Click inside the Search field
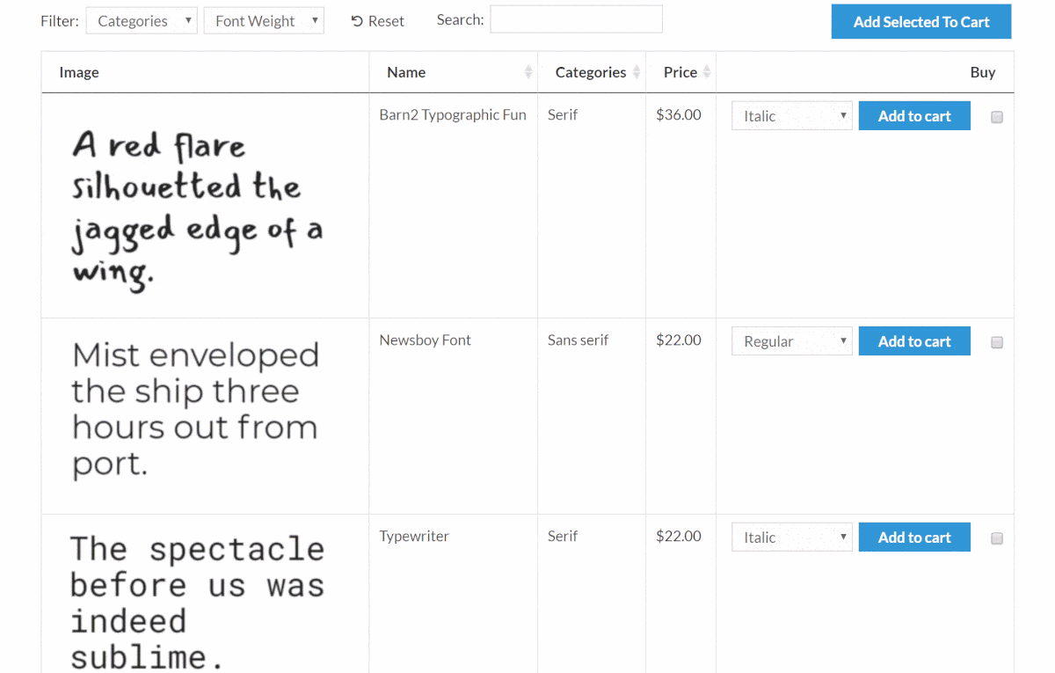 pos(576,18)
